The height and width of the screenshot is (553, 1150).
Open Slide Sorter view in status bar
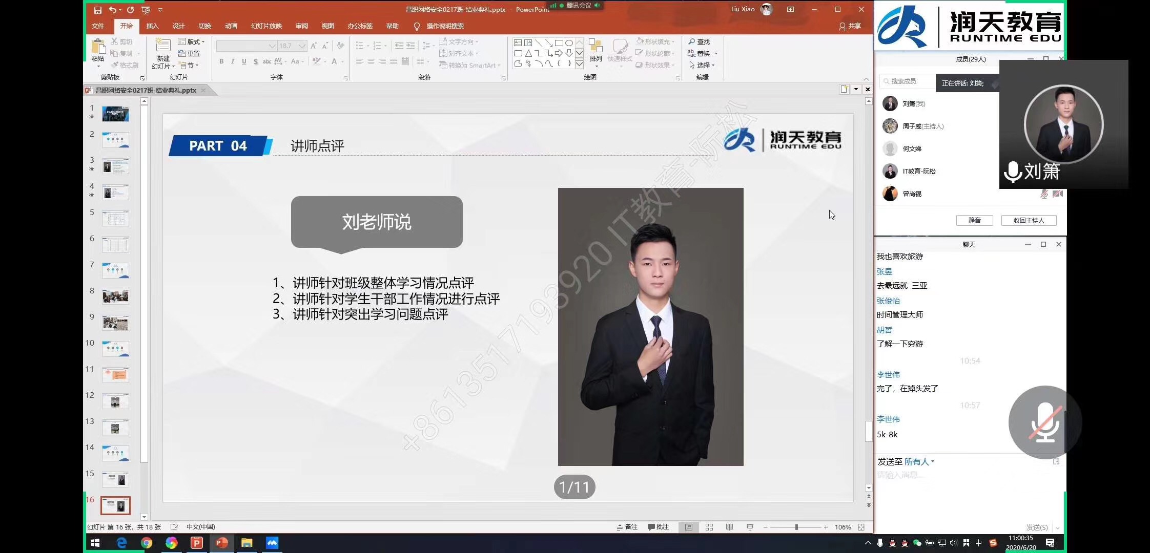point(709,527)
